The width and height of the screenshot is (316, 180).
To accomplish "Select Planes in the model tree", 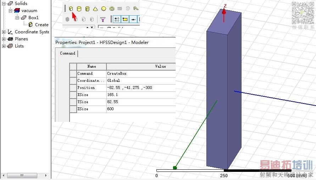I will click(21, 39).
